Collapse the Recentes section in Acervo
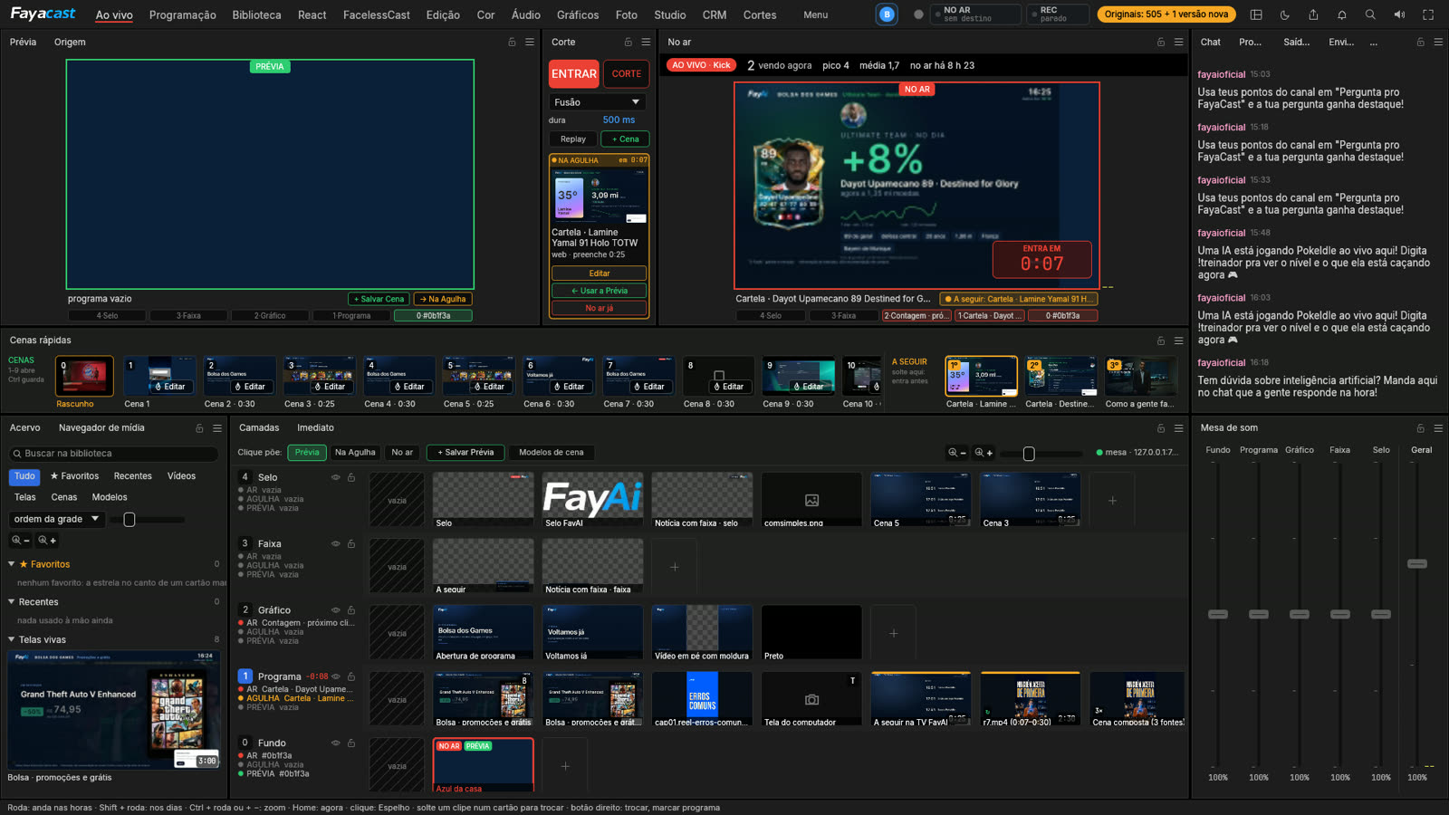Image resolution: width=1449 pixels, height=815 pixels. pos(12,601)
